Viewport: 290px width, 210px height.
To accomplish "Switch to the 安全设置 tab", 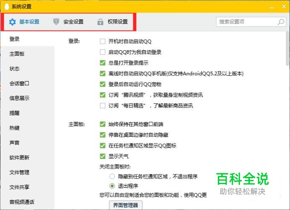I will (68, 22).
